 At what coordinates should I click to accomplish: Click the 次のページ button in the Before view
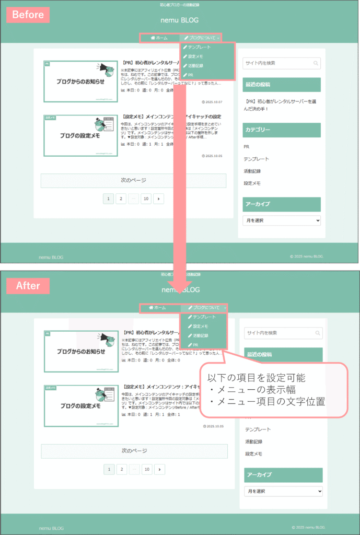tap(133, 180)
